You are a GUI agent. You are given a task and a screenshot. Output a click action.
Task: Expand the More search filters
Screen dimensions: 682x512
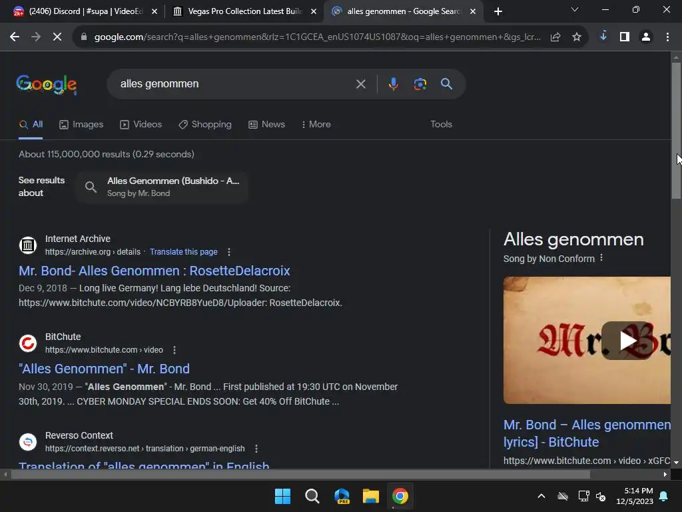pos(316,125)
